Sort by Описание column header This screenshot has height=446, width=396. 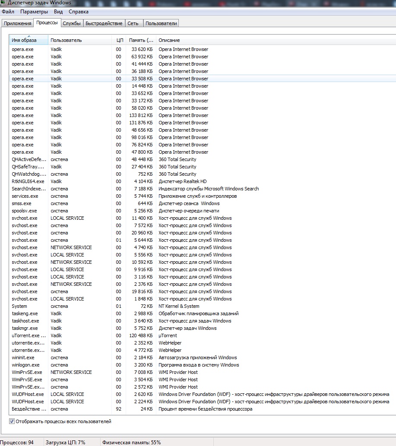coord(276,40)
